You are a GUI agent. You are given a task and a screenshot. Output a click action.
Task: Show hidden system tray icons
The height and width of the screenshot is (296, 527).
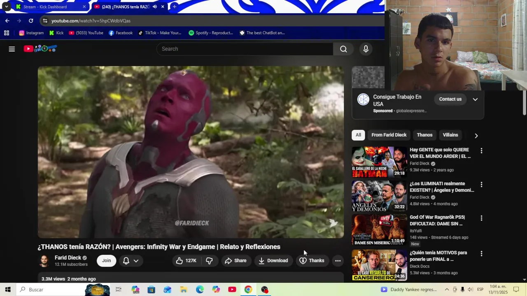point(447,289)
